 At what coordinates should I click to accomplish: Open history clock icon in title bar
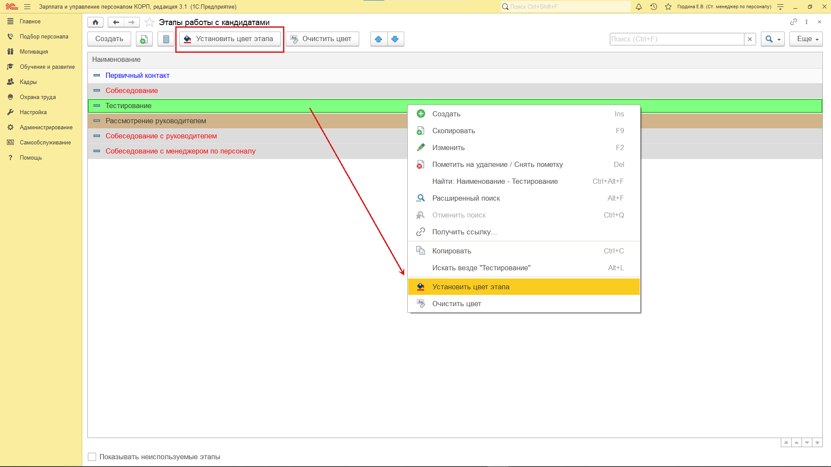click(x=654, y=6)
